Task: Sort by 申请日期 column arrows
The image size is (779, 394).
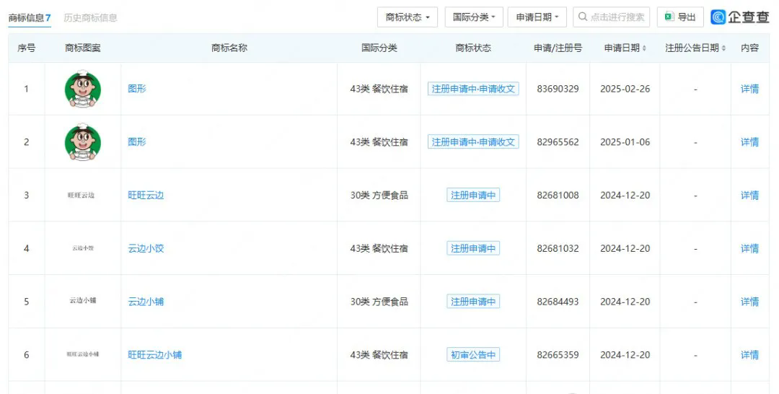Action: click(x=644, y=48)
